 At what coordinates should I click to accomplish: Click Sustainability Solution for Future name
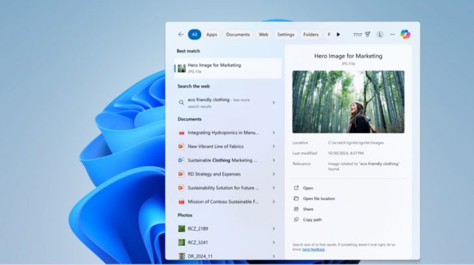point(223,187)
